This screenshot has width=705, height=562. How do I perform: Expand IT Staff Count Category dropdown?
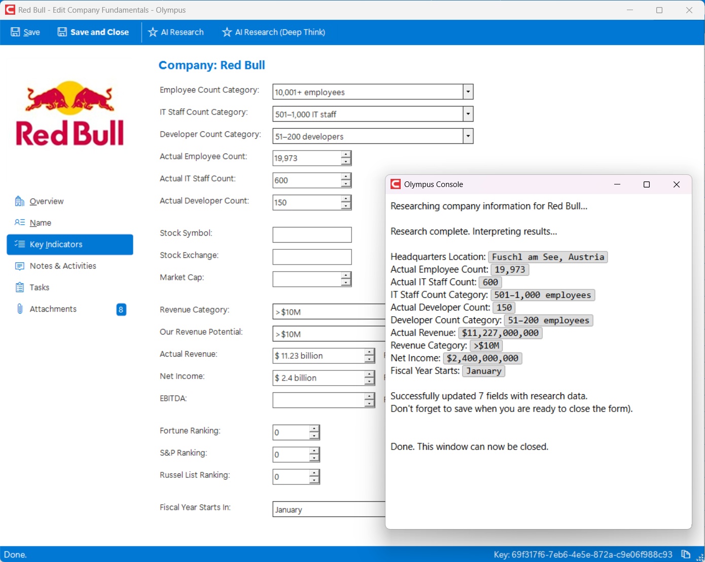click(468, 114)
